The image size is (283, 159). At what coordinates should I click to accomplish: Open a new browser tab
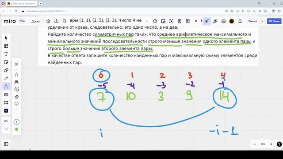(41, 4)
